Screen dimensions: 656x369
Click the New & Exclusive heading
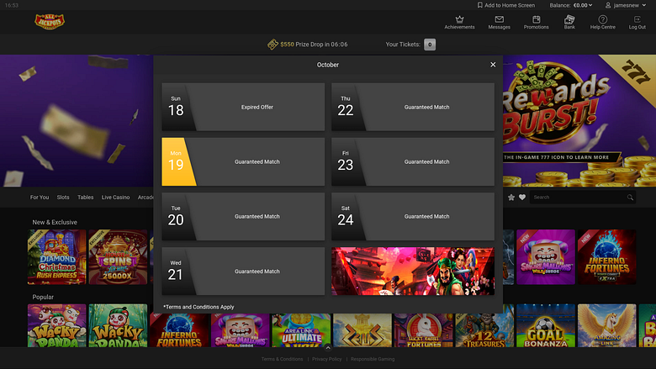pos(55,222)
